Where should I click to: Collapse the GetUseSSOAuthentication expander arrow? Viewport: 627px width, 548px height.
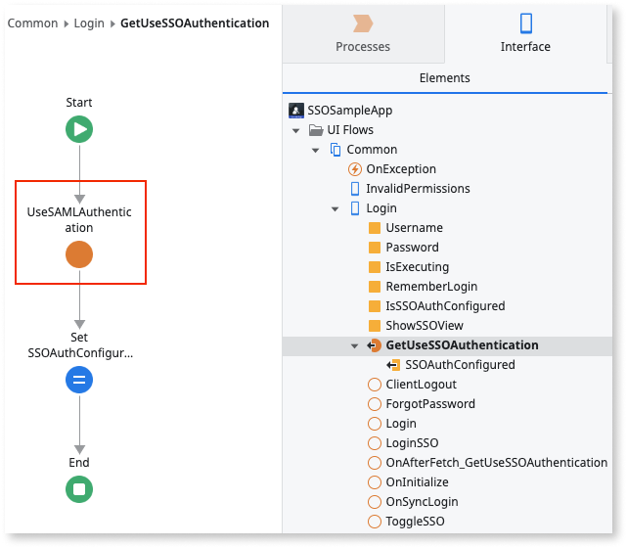coord(354,345)
